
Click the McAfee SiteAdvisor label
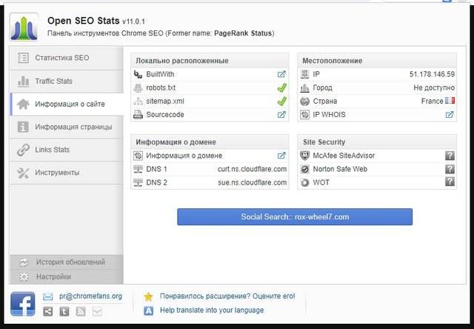[344, 156]
